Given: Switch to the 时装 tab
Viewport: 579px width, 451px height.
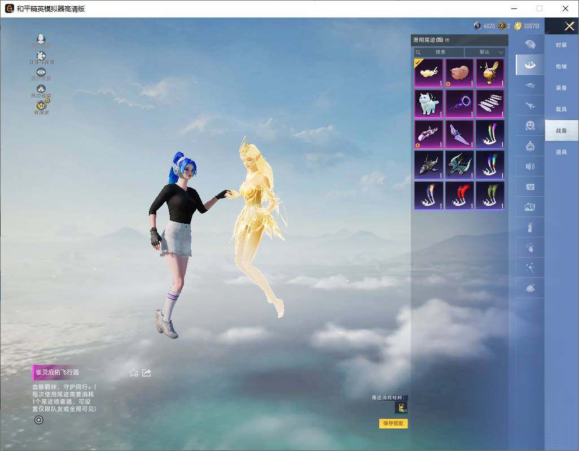Looking at the screenshot, I should pos(562,45).
